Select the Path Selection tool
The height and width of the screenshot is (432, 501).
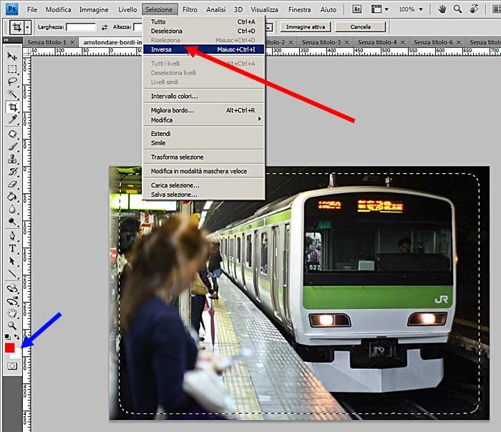click(x=12, y=261)
